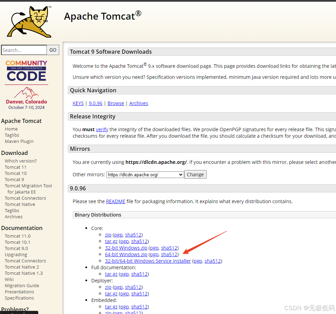
Task: Open Tomcat Native 2 documentation
Action: 22,267
